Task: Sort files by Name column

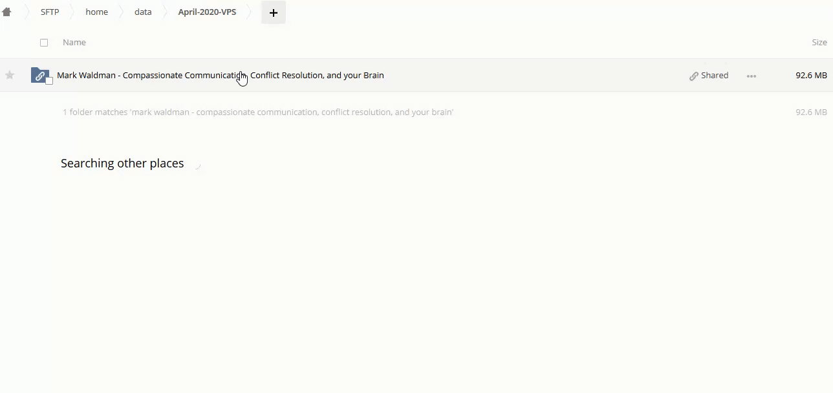Action: tap(74, 43)
